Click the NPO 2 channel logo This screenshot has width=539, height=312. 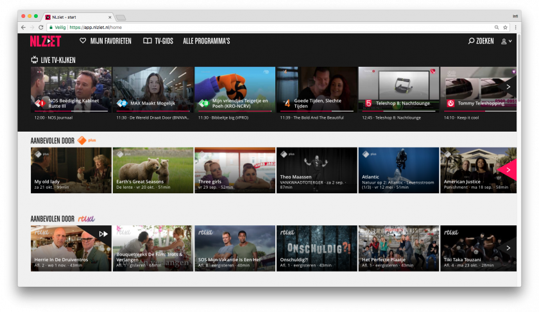pos(122,103)
